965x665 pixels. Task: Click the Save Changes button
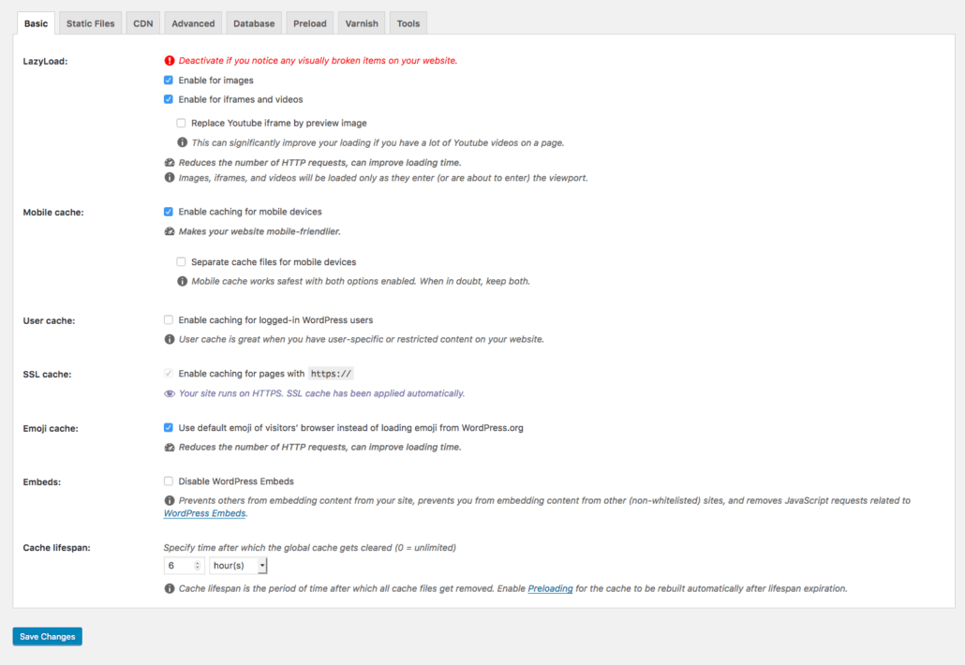click(48, 636)
